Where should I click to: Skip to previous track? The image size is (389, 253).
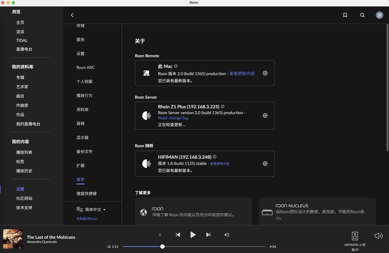[x=178, y=235]
